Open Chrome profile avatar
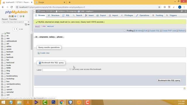187x105 pixels. point(180,7)
